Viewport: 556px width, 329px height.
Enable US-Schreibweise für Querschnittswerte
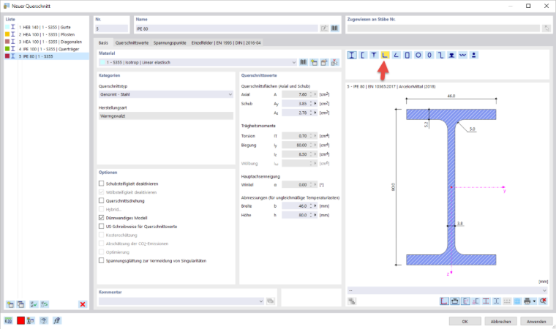102,226
